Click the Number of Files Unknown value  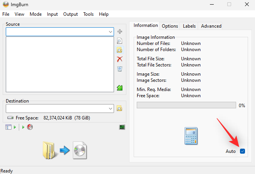[191, 43]
